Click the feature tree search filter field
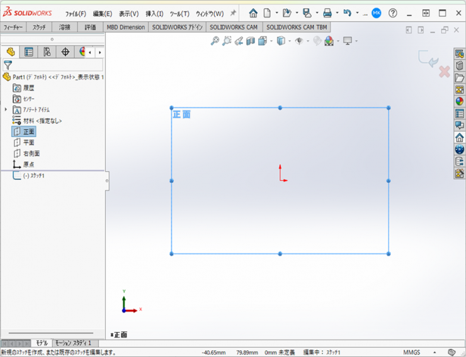The height and width of the screenshot is (357, 466). pyautogui.click(x=58, y=65)
